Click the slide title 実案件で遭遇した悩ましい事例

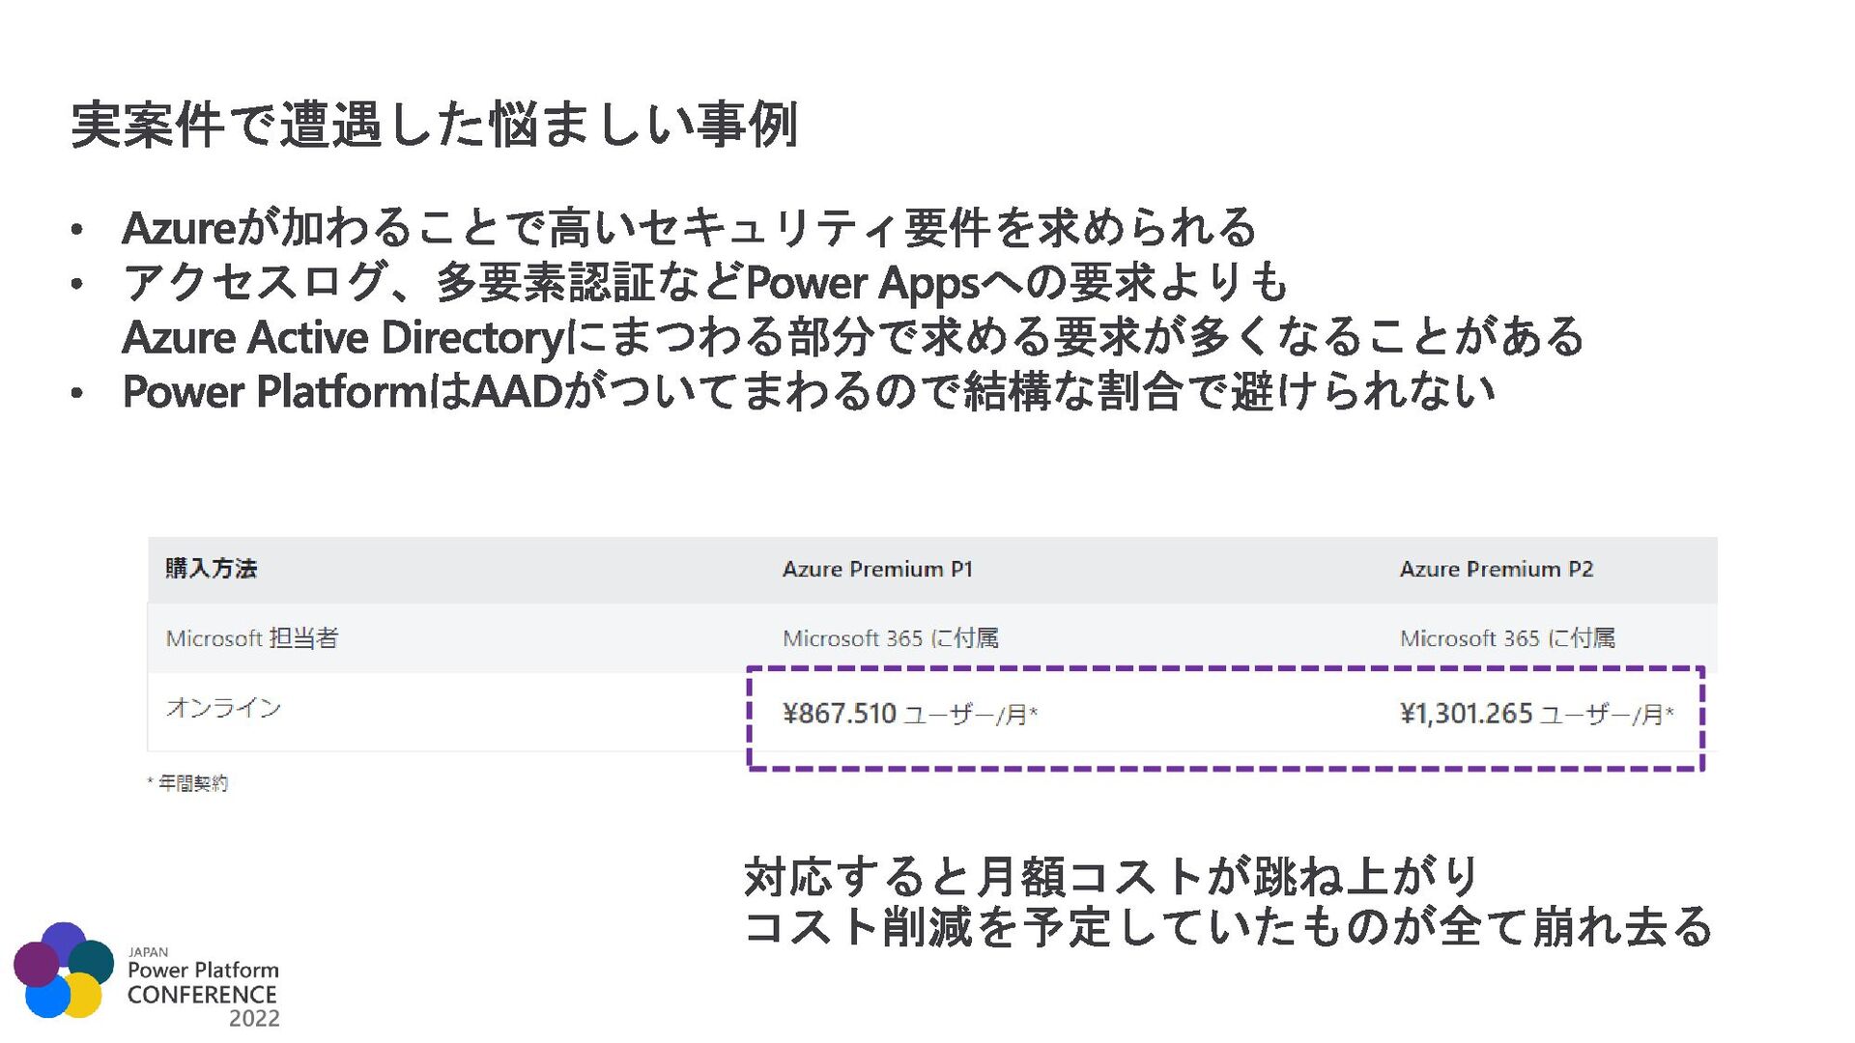(434, 126)
